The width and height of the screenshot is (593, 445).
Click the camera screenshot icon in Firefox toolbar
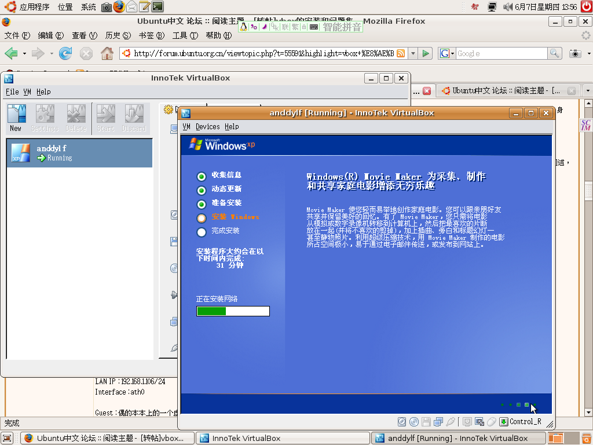click(575, 53)
